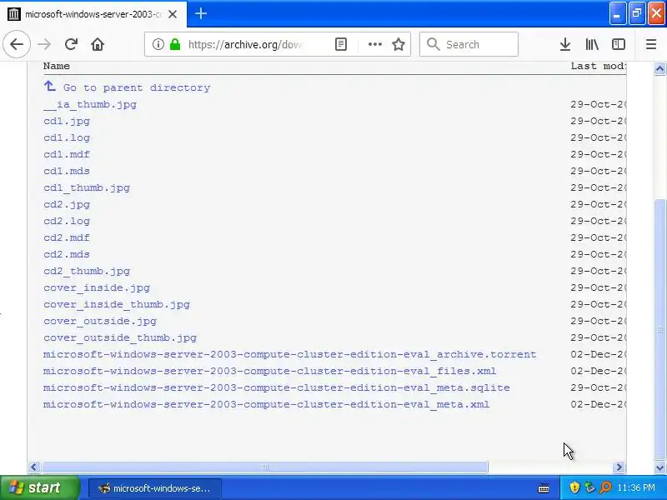
Task: Download the cd1.mds file
Action: [67, 171]
